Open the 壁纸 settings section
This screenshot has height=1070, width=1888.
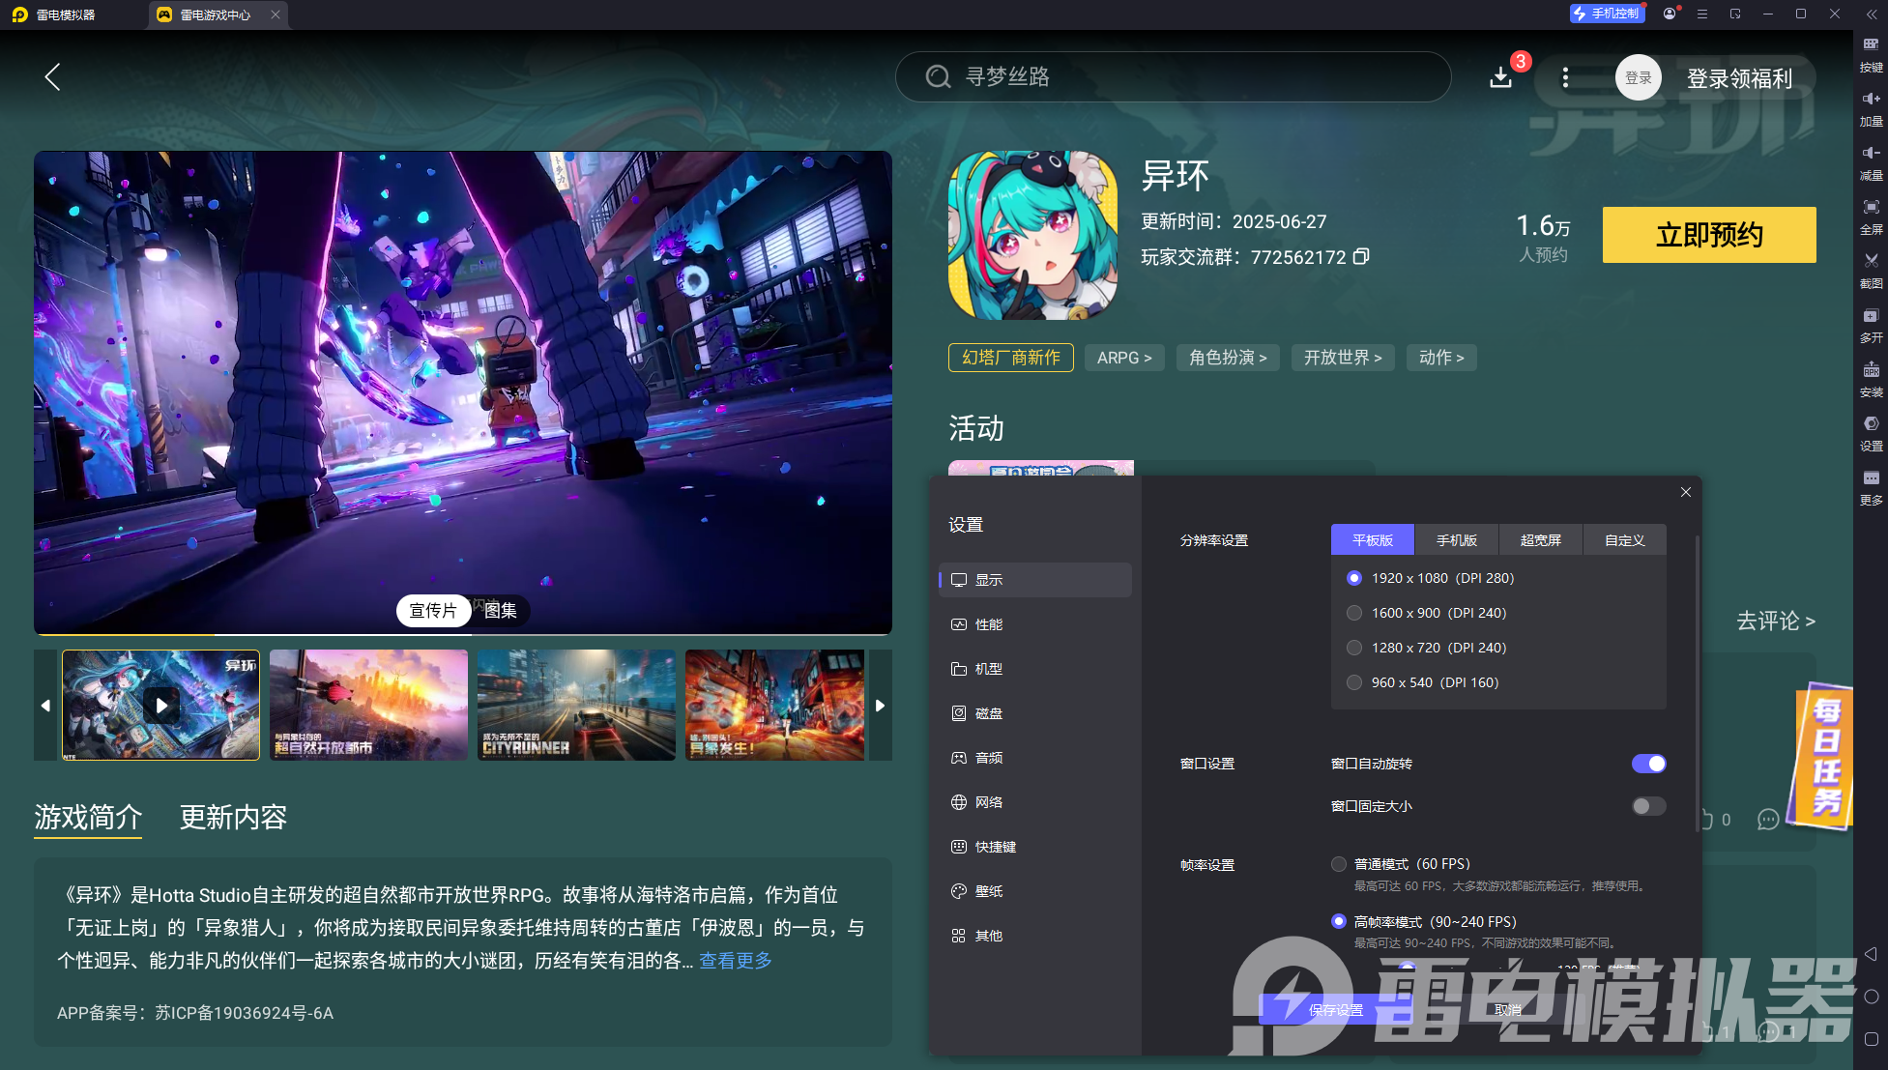[988, 891]
